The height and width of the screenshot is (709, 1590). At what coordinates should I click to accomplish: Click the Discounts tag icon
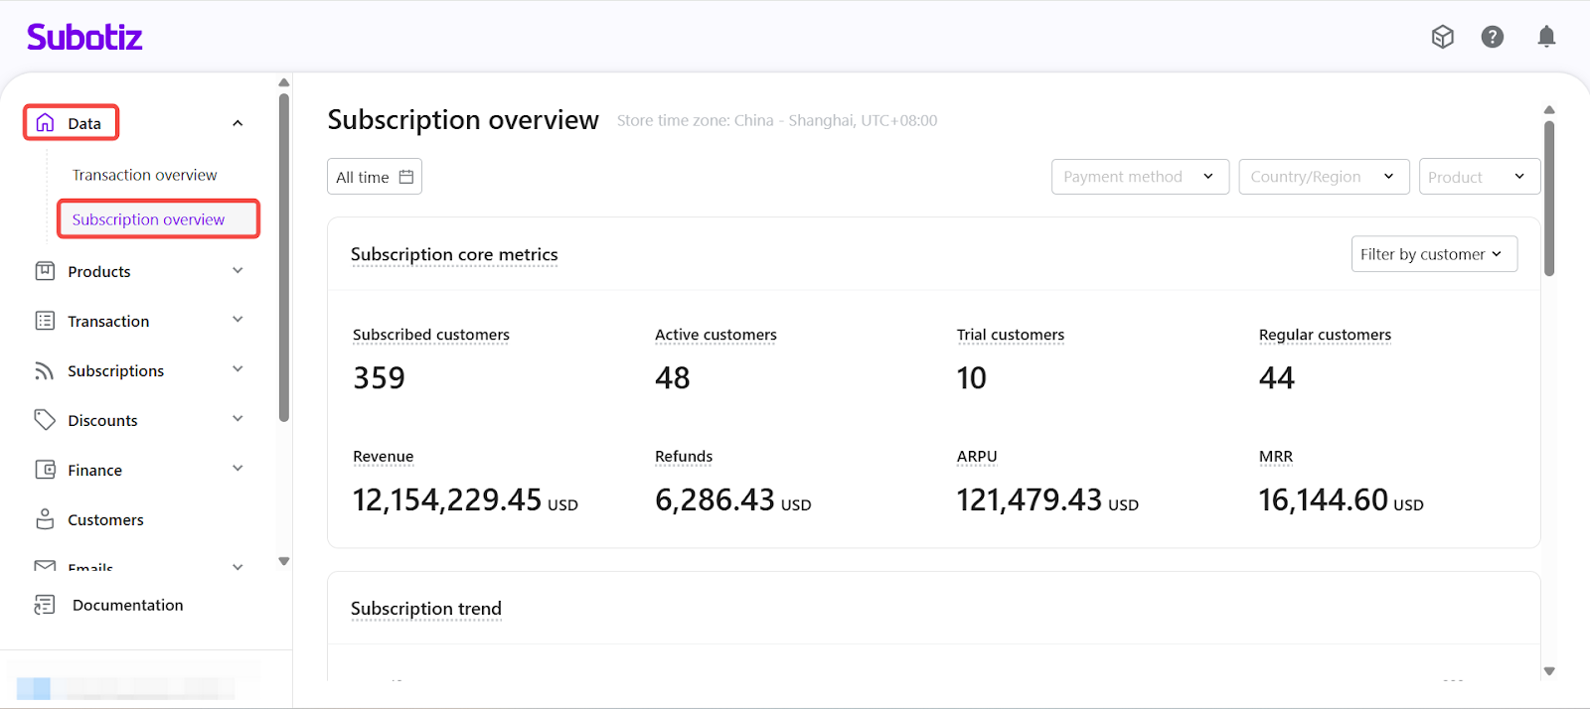tap(45, 420)
